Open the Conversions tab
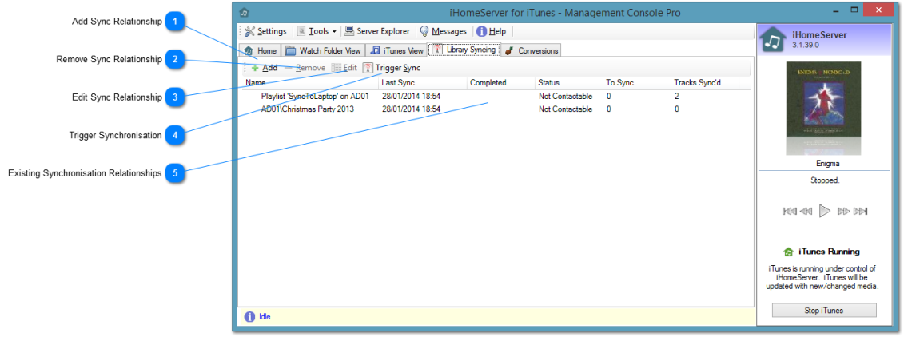 click(x=532, y=50)
